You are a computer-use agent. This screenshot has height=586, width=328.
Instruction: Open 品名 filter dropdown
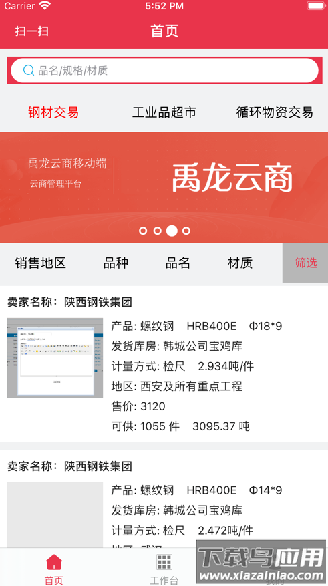tap(178, 263)
